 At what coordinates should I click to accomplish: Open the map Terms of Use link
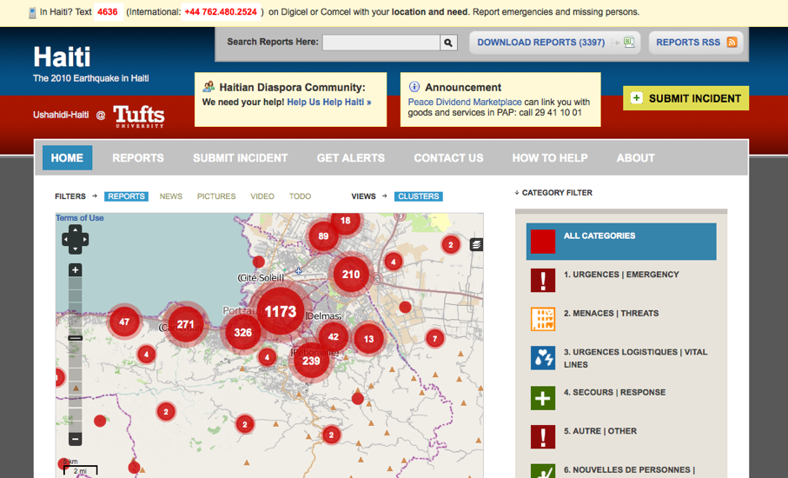tap(79, 217)
